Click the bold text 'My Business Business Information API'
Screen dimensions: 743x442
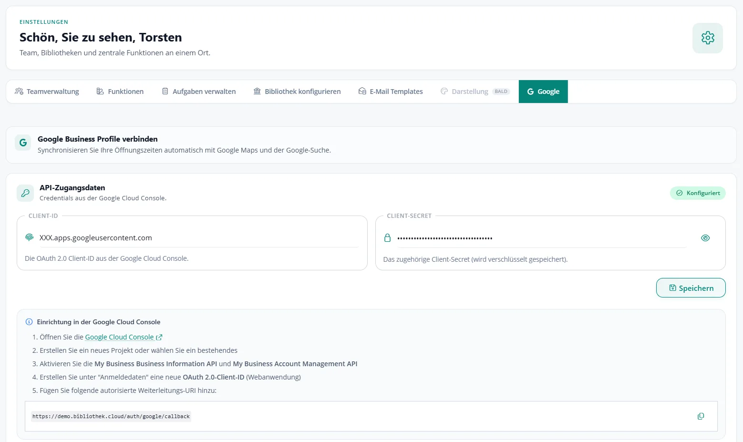coord(155,364)
